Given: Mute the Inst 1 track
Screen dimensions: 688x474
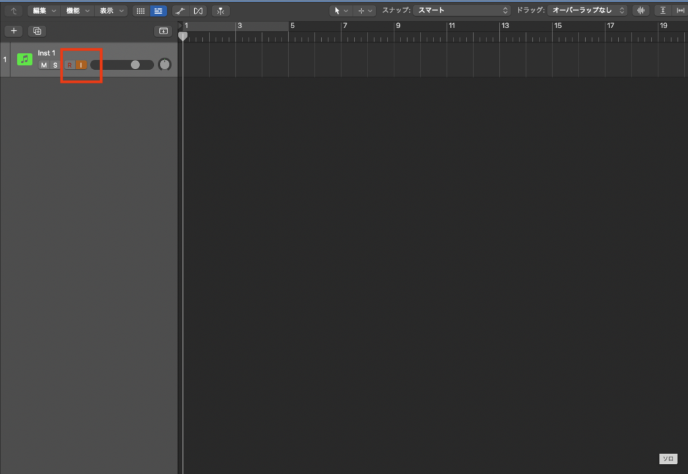Looking at the screenshot, I should [44, 65].
